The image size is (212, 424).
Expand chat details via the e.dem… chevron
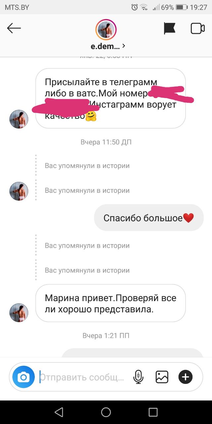tap(124, 46)
